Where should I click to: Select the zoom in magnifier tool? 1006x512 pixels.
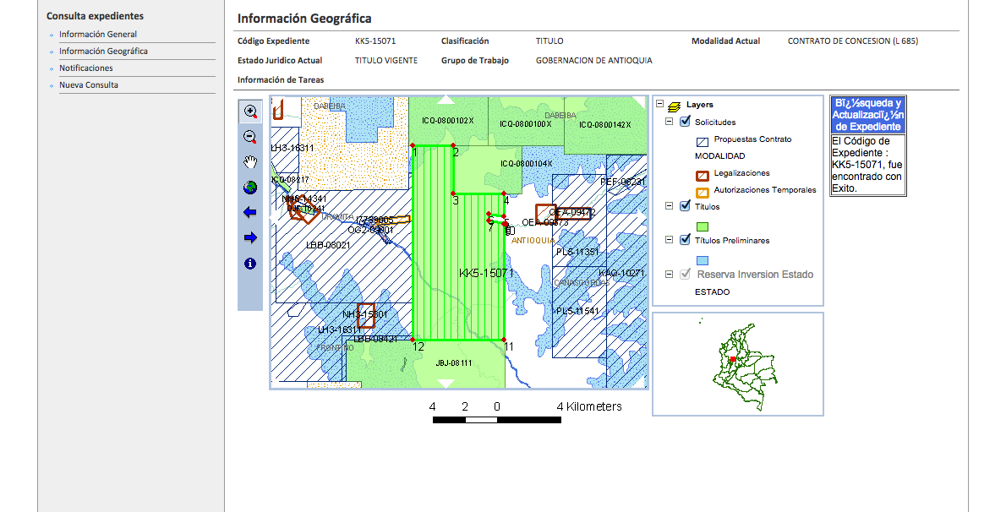pyautogui.click(x=250, y=112)
